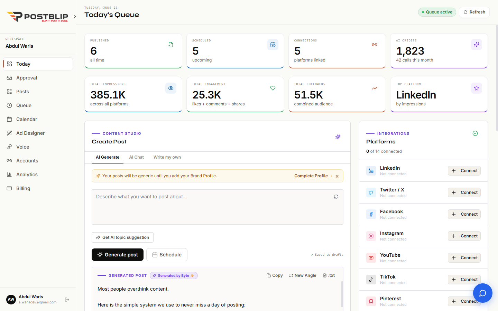498x311 pixels.
Task: Click the Published card document icon
Action: 171,45
